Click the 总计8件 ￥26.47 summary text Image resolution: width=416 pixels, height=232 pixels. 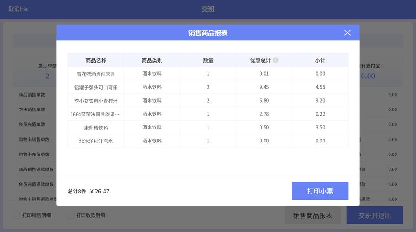point(89,191)
